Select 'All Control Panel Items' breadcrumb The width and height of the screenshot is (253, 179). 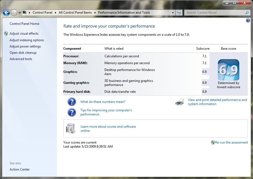coord(75,13)
